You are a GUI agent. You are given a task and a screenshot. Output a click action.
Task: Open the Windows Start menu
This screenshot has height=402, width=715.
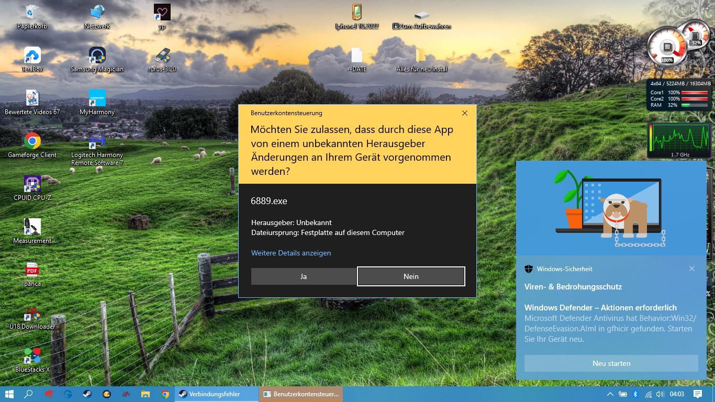[x=9, y=394]
